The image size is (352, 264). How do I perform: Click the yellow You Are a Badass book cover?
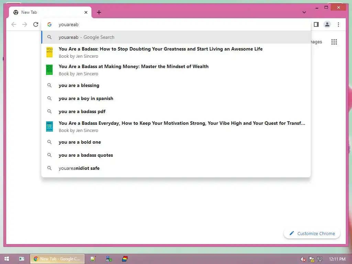click(x=49, y=52)
